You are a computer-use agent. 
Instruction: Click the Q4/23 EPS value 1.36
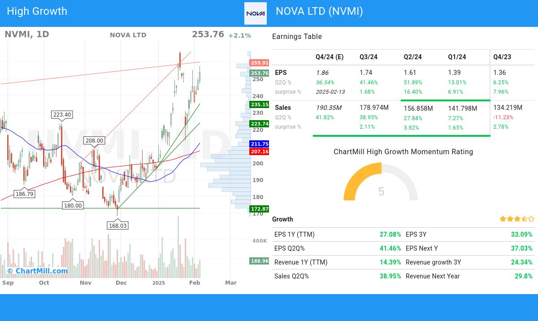[x=499, y=73]
